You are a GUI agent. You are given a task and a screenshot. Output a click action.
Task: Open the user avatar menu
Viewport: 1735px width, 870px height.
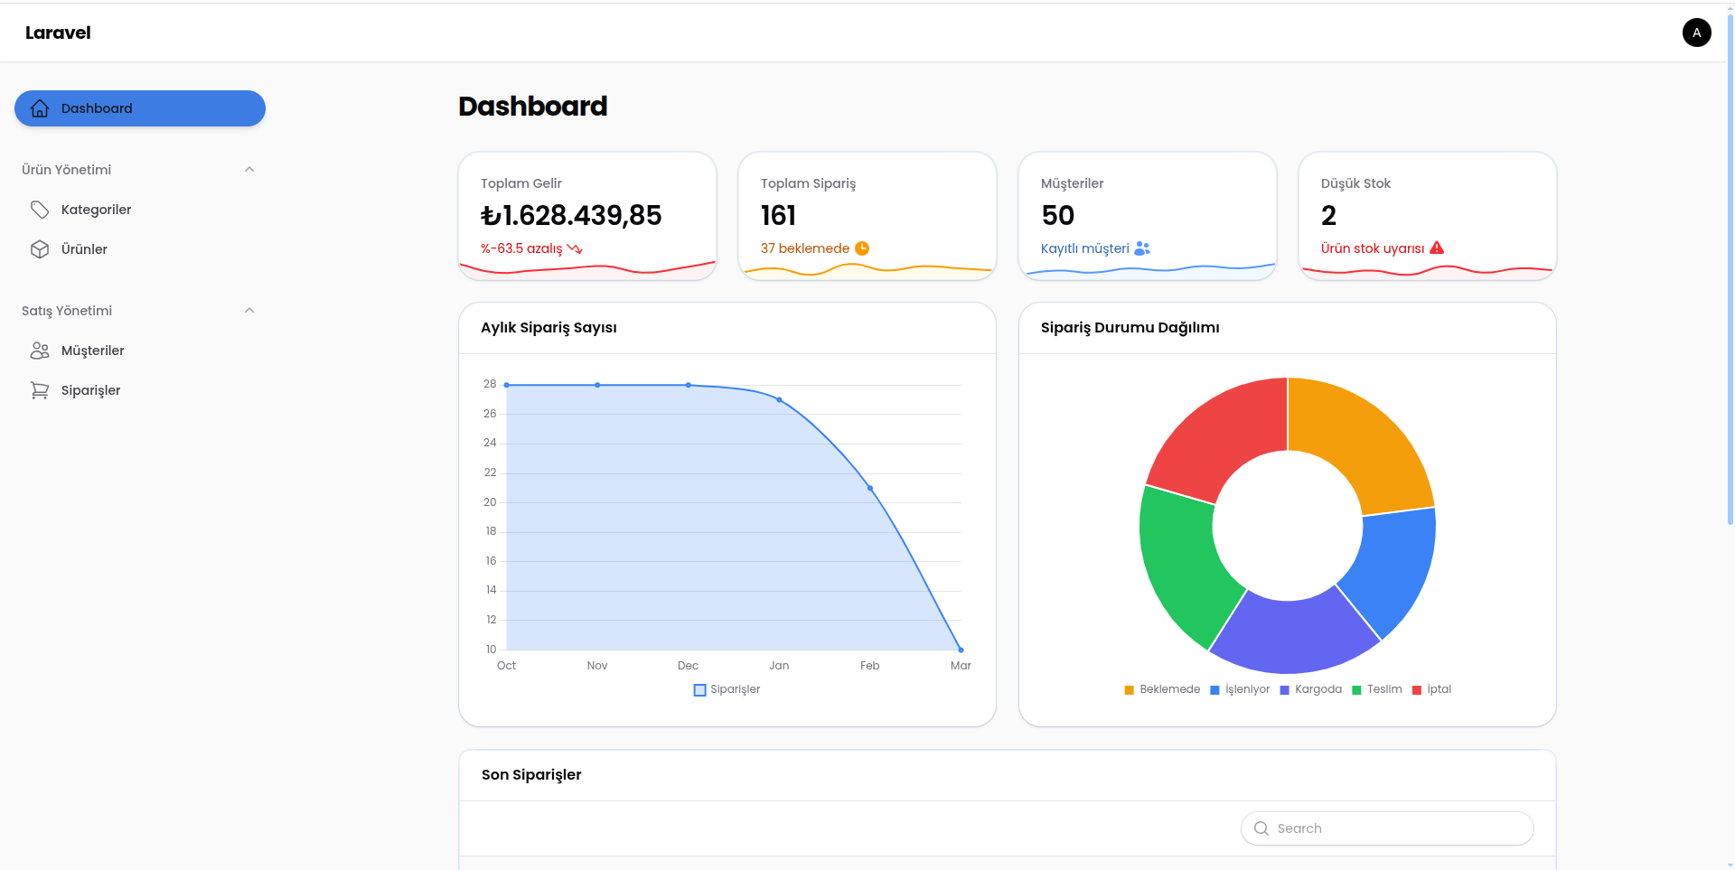coord(1696,33)
